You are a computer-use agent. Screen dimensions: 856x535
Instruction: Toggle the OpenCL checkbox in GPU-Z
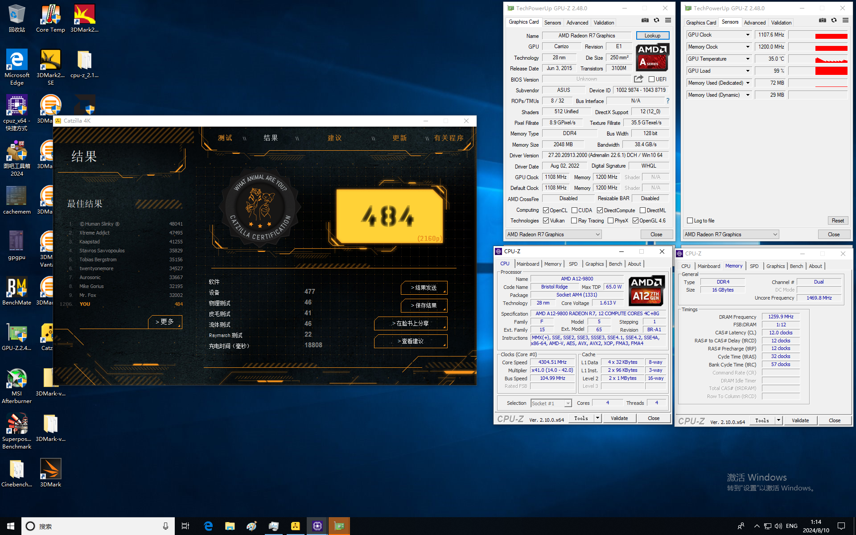point(546,210)
